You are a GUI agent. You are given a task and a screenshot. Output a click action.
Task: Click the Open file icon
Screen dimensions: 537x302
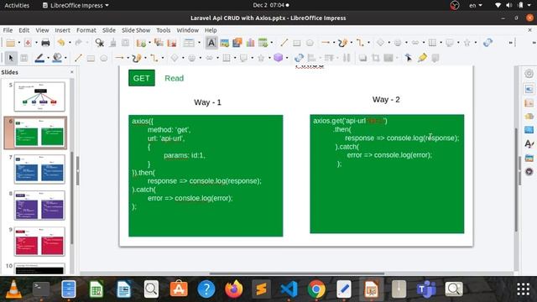click(10, 43)
